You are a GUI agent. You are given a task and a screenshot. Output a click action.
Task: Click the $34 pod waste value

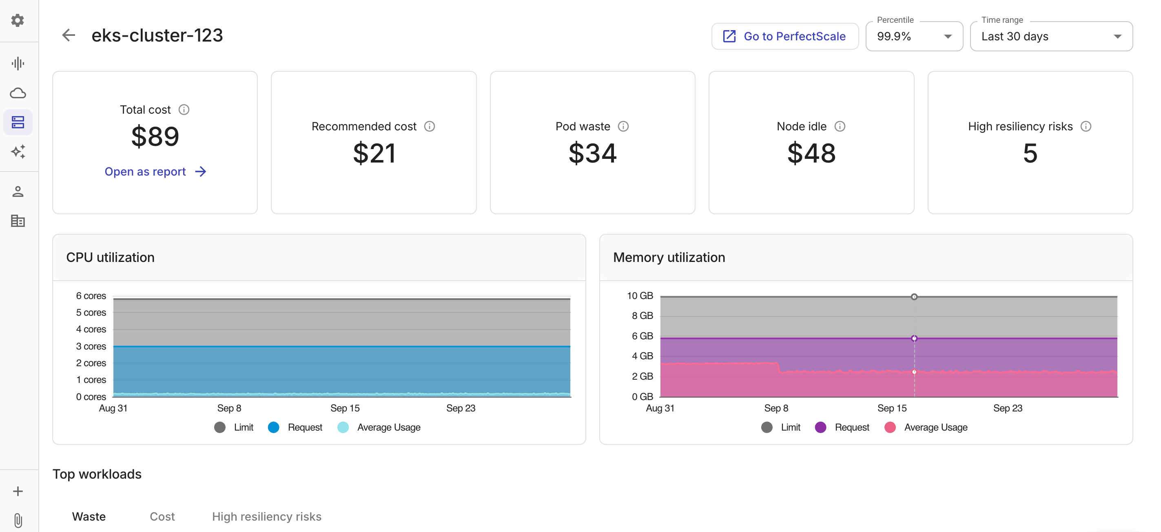pos(593,153)
